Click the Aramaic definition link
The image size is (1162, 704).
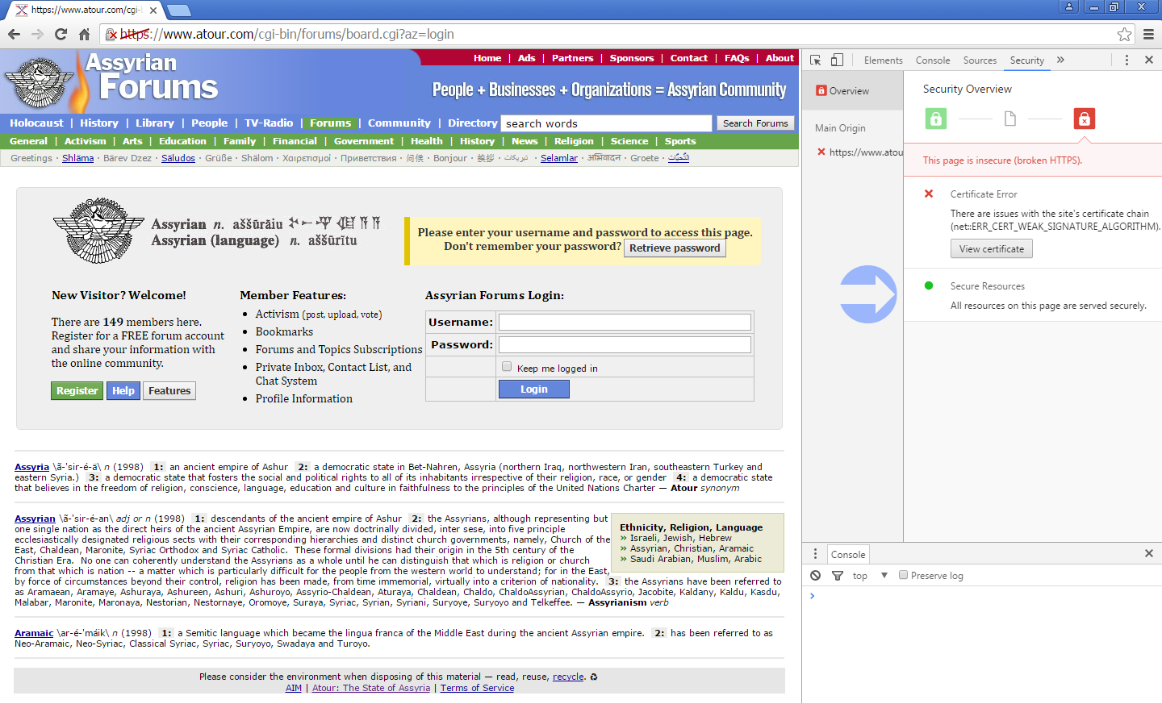point(34,632)
